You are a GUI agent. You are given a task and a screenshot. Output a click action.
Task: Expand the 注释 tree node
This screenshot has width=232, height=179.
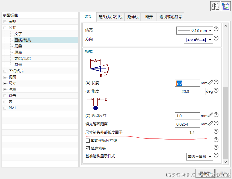5,89
